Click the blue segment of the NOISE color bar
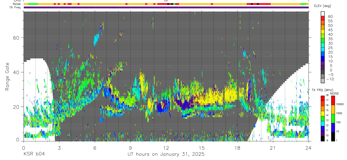The height and width of the screenshot is (160, 347). (x=332, y=128)
